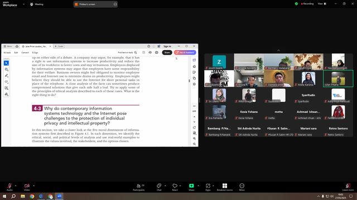
Task: Pick the highlighter pen tool in Acrobat
Action: coord(6,76)
